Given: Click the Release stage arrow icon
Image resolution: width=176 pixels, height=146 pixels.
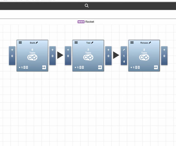Looking at the screenshot, I should point(156,67).
